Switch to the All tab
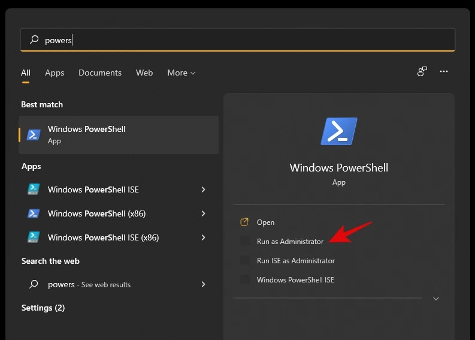This screenshot has width=475, height=340. (x=26, y=73)
